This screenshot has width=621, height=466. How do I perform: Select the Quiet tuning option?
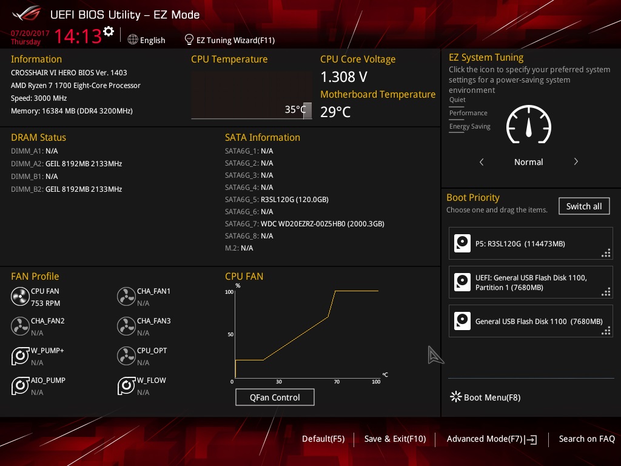tap(457, 100)
